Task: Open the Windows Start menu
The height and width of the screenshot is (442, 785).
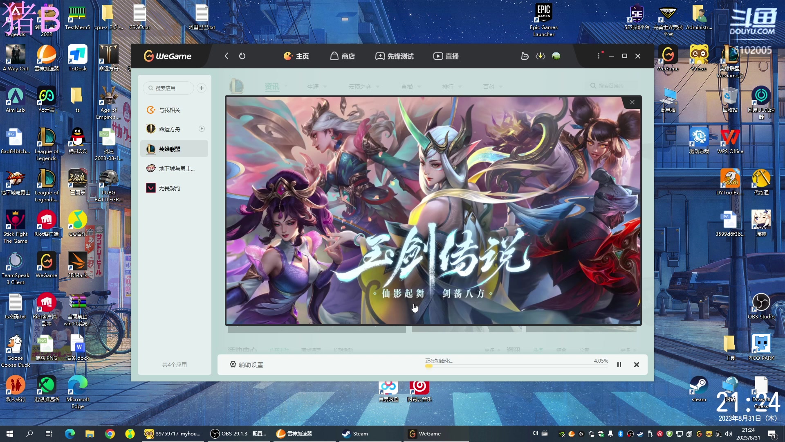Action: 10,434
